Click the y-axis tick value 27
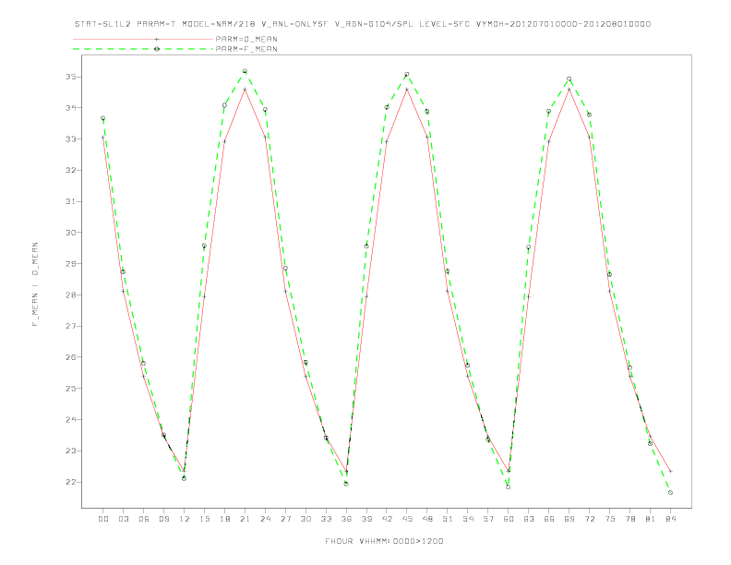This screenshot has width=731, height=565. tap(70, 326)
